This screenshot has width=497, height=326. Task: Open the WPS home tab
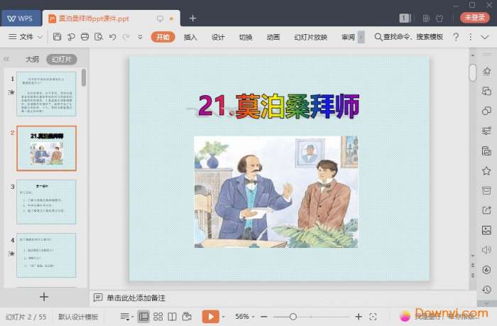21,18
